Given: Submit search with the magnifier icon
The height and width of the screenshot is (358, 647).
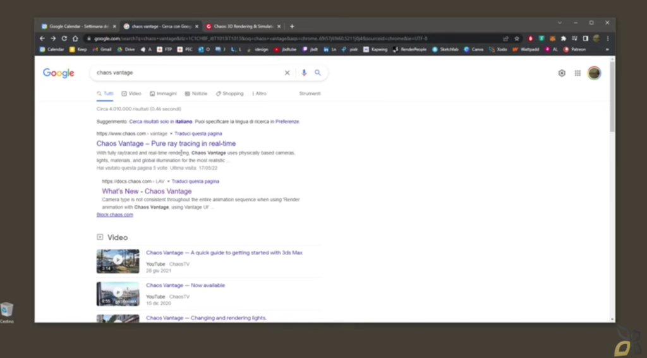Looking at the screenshot, I should pyautogui.click(x=318, y=73).
